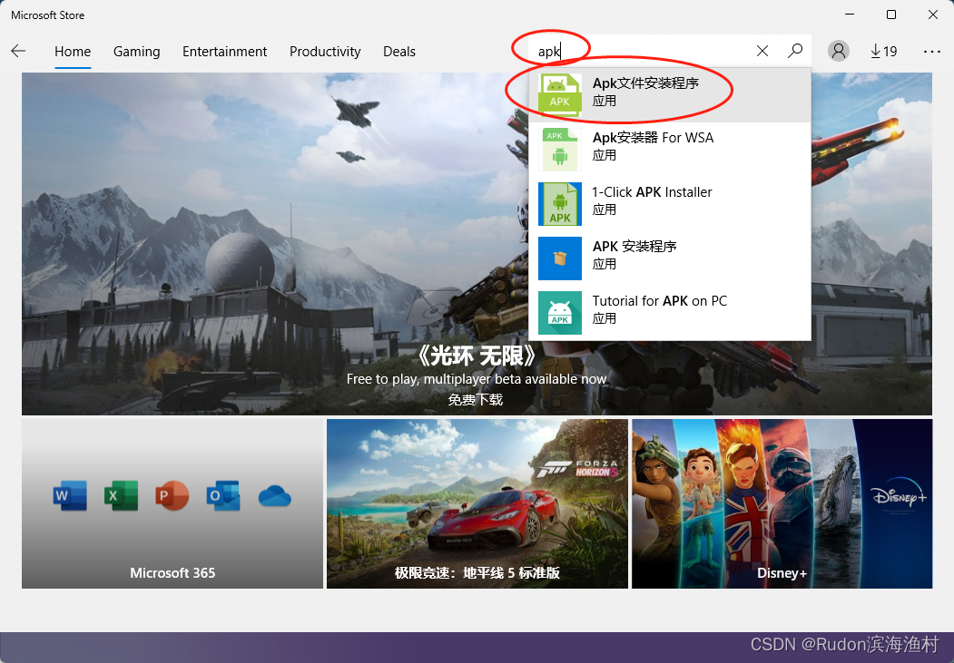Open downloads showing 19 updates
The width and height of the screenshot is (954, 663).
coord(883,51)
